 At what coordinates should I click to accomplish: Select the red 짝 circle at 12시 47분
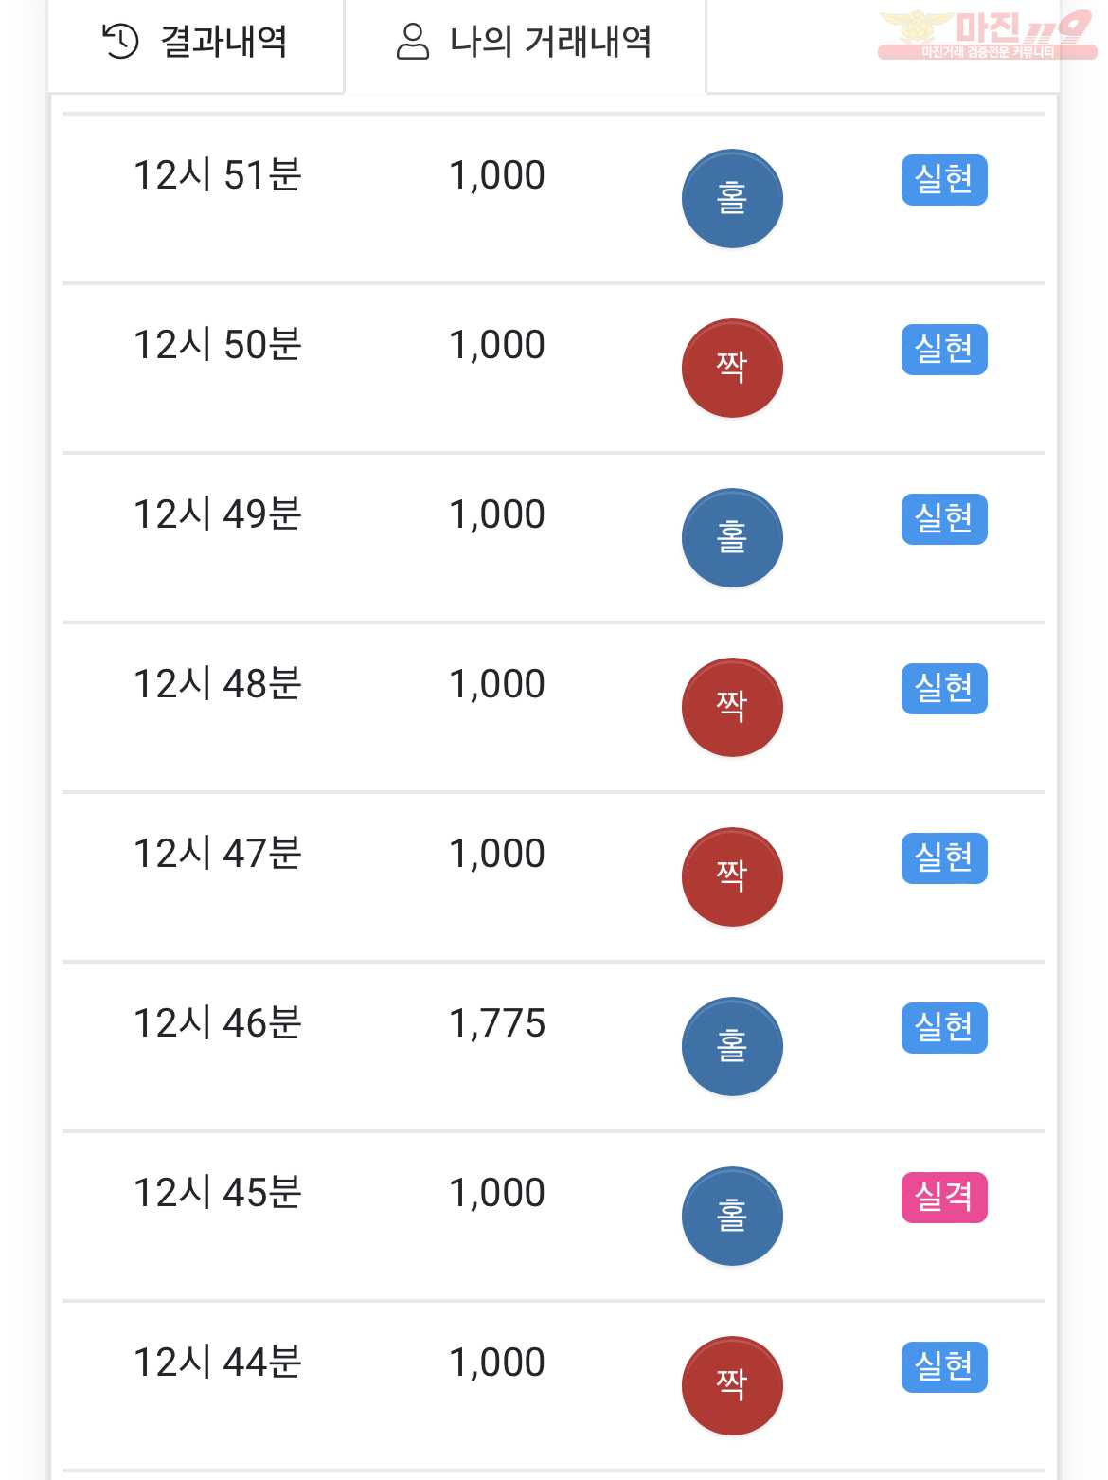(x=732, y=877)
